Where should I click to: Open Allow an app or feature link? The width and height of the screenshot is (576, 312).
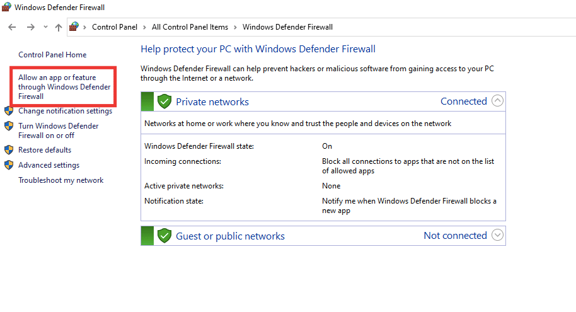click(64, 87)
